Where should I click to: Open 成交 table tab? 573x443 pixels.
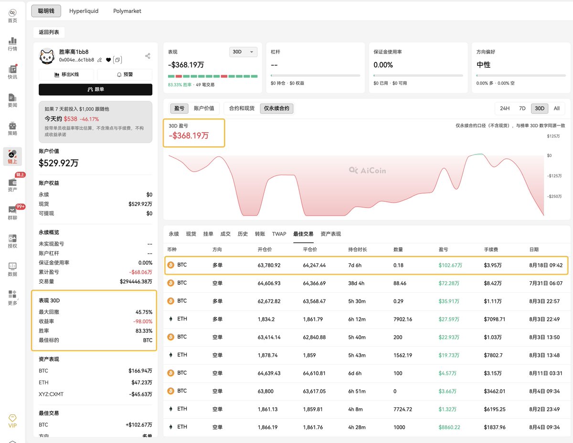point(225,234)
